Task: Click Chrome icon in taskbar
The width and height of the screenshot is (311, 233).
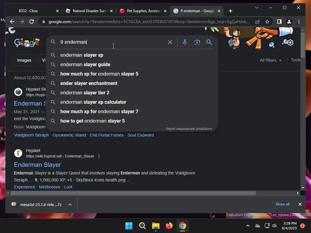Action: click(x=182, y=226)
